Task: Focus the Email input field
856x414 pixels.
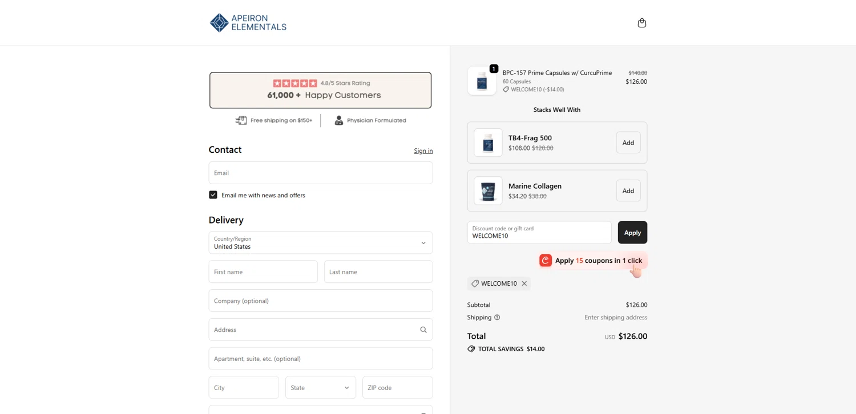Action: click(x=321, y=173)
